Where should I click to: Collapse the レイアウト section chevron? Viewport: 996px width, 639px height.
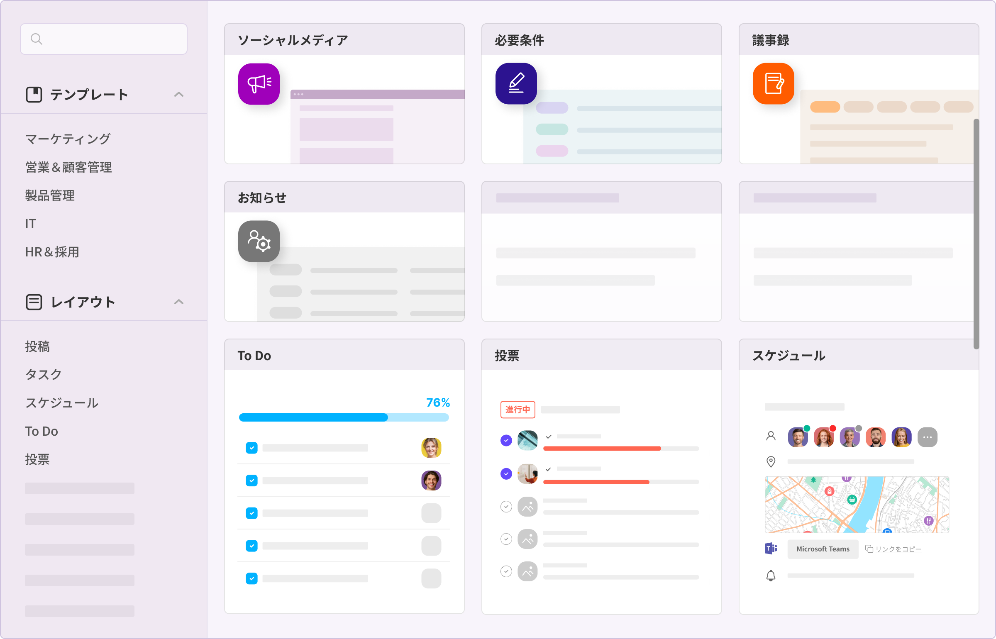179,302
